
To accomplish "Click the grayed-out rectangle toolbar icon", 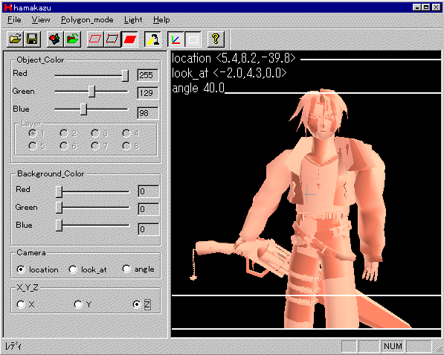I will 193,39.
